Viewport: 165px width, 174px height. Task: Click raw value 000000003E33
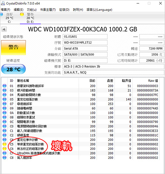[x=148, y=131]
